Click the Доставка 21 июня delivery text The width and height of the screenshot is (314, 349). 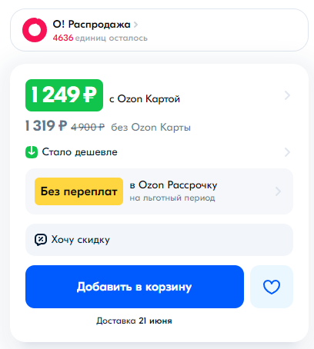(134, 321)
